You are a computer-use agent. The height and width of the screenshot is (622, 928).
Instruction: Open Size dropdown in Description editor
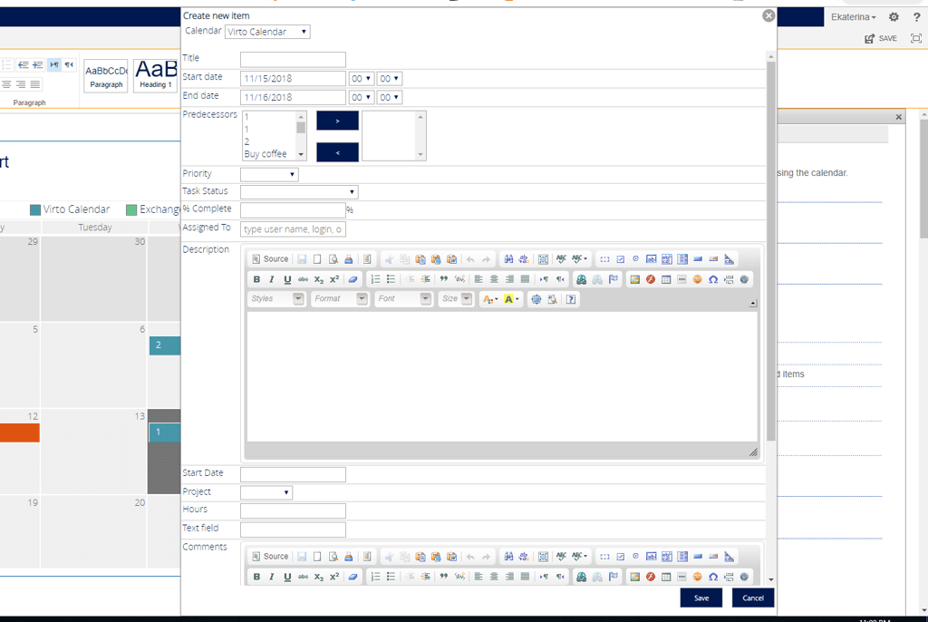tap(456, 298)
